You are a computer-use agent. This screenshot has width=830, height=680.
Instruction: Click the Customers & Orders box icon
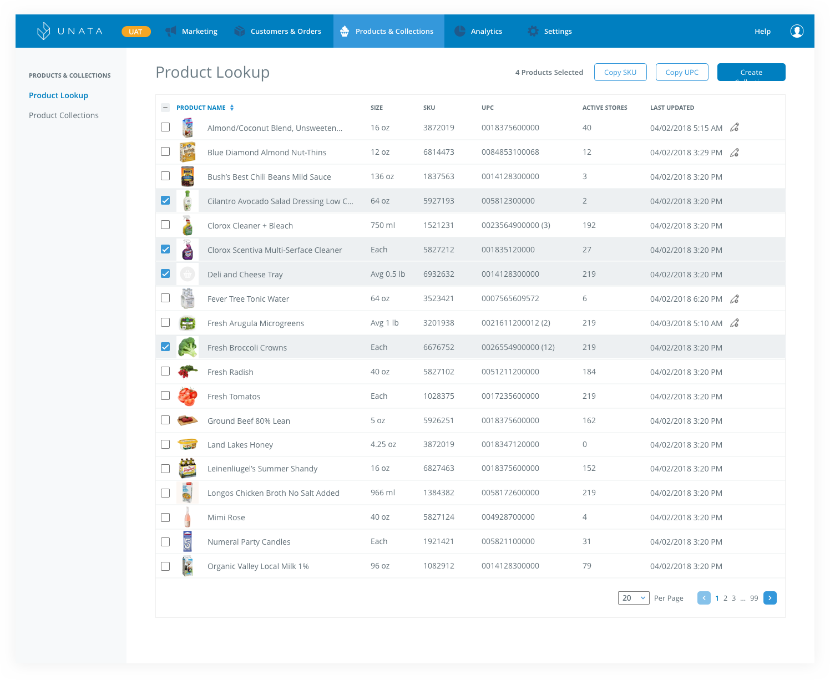tap(239, 31)
